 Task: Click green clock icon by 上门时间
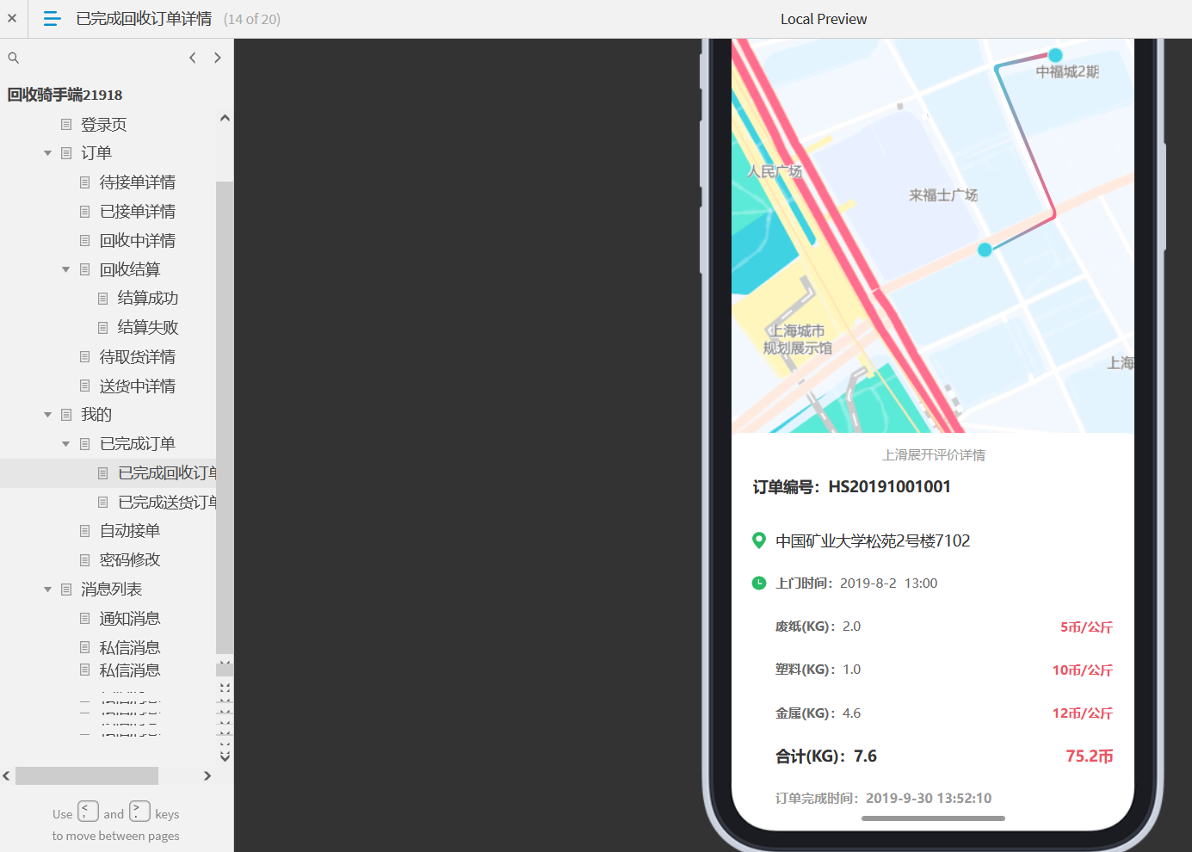758,583
